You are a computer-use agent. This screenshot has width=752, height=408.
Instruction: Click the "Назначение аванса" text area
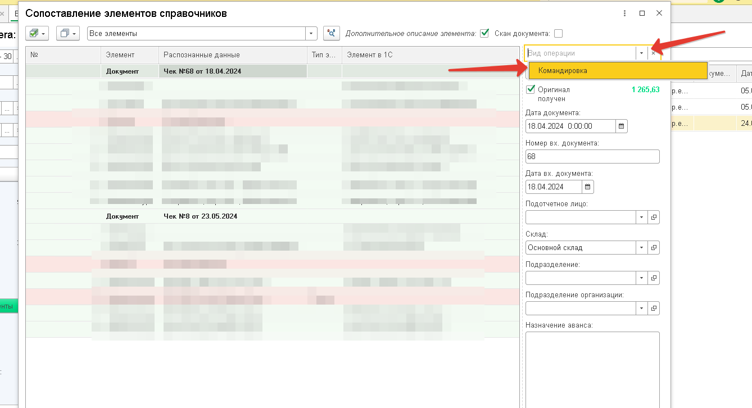click(x=592, y=369)
